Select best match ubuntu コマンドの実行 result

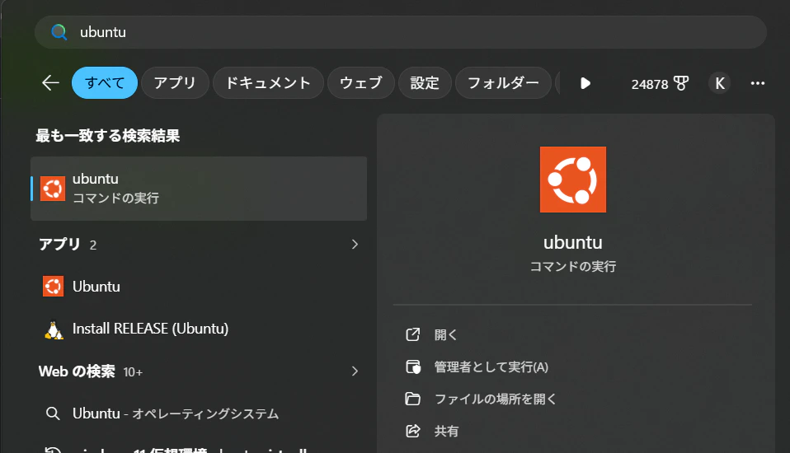[199, 189]
